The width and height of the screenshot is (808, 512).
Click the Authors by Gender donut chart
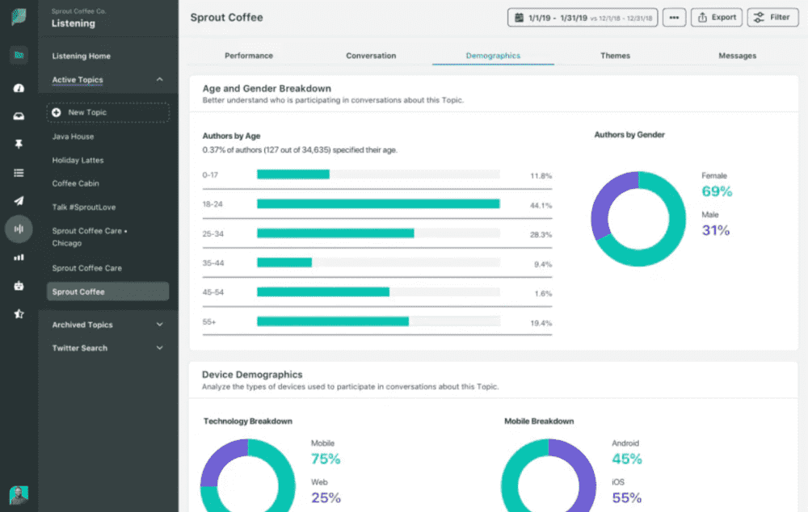click(638, 219)
